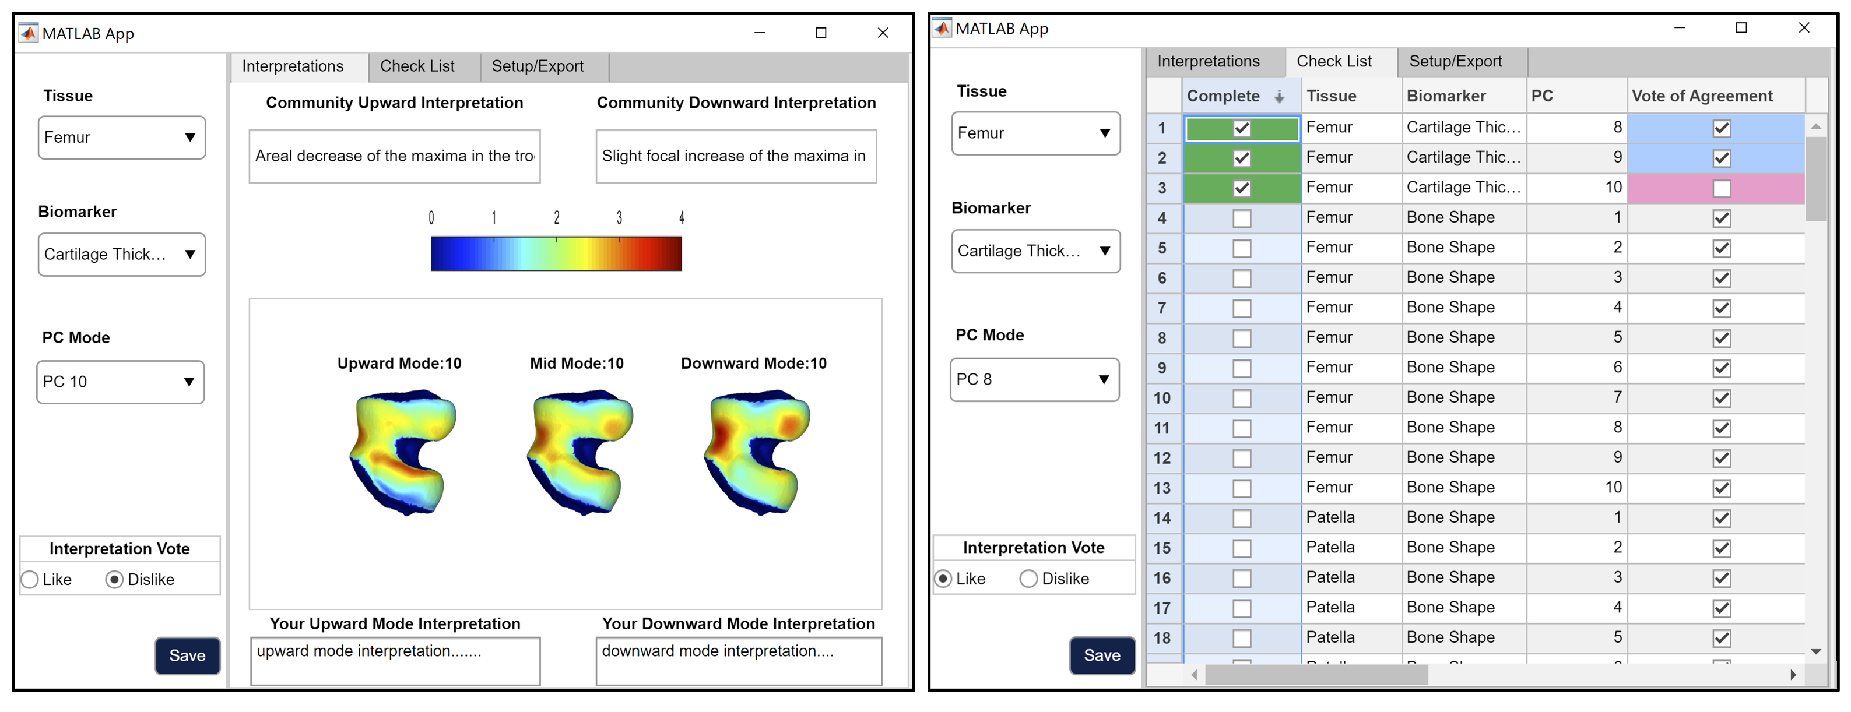
Task: Click MATLAB logo icon in right window
Action: pos(942,28)
